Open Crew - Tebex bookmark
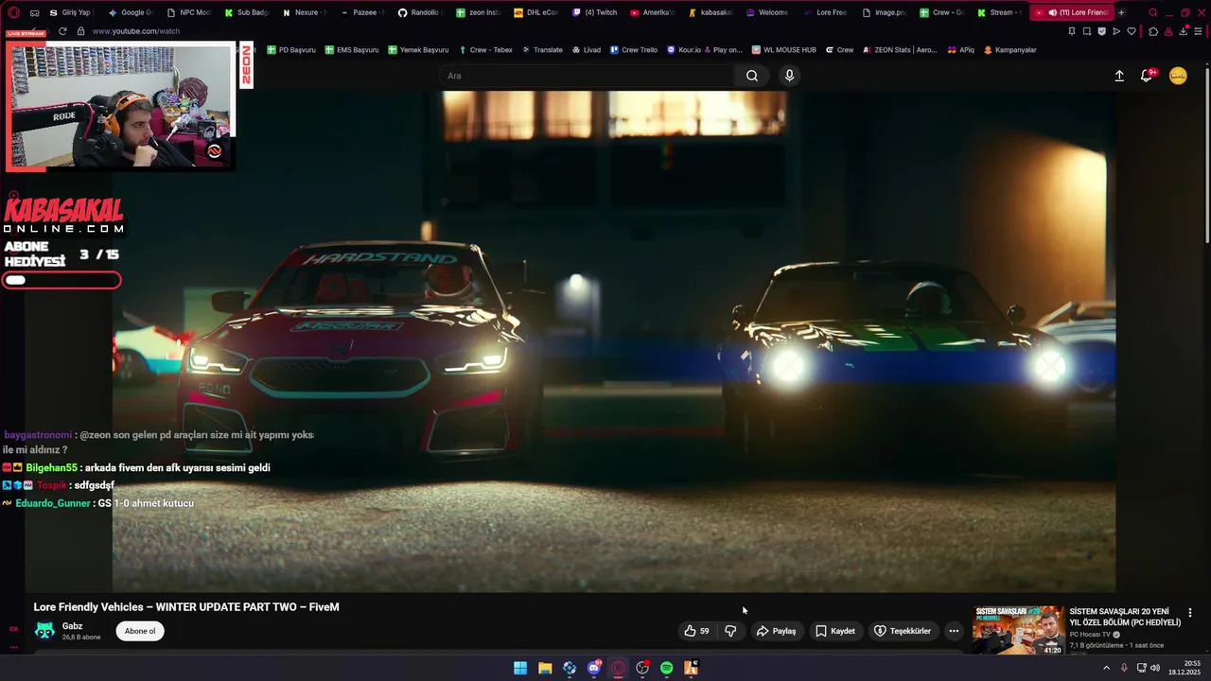This screenshot has width=1211, height=681. point(485,50)
